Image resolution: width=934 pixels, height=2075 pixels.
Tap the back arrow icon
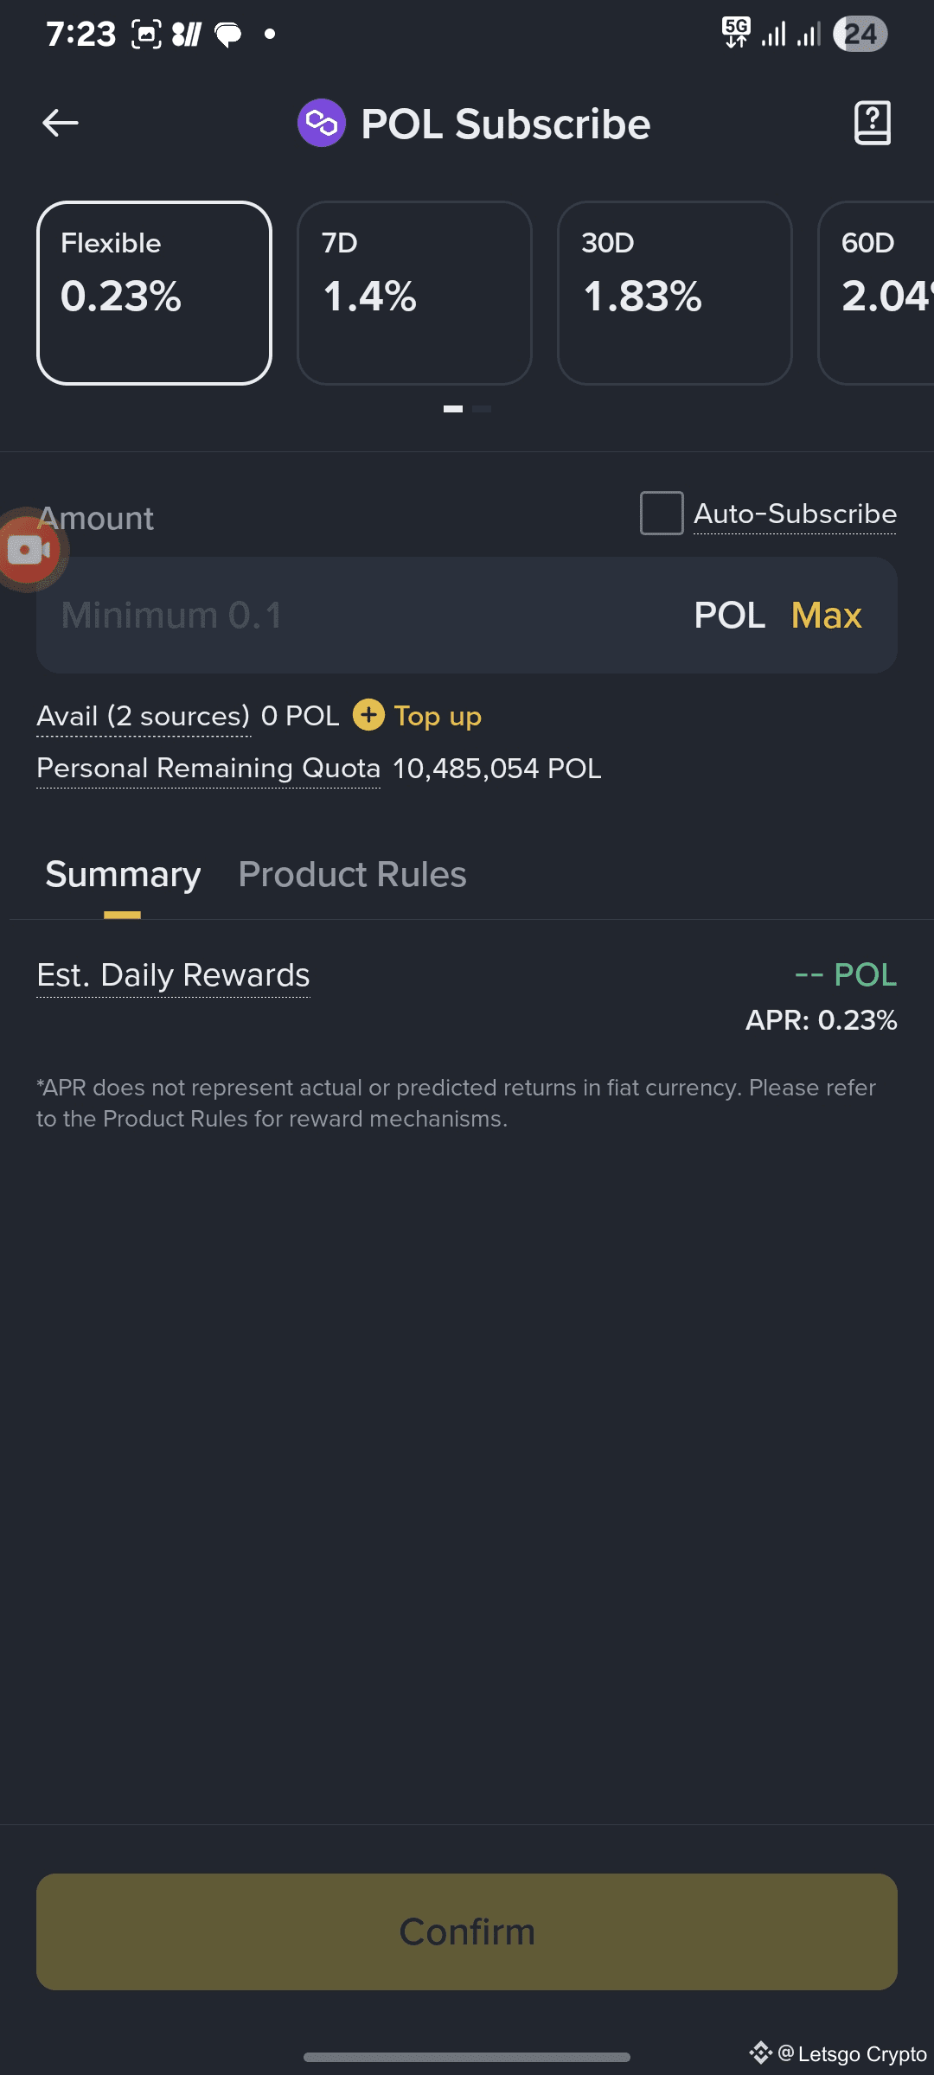point(61,123)
